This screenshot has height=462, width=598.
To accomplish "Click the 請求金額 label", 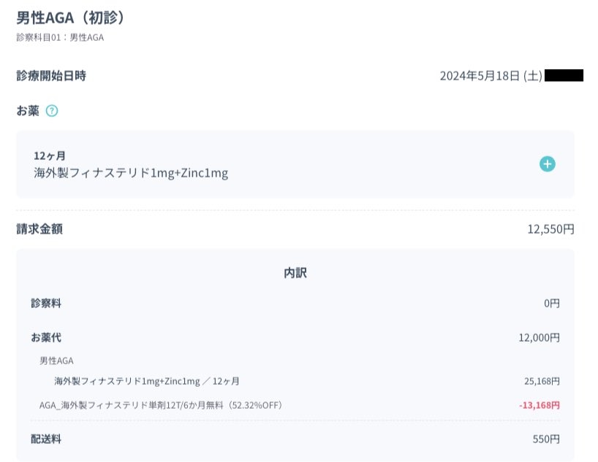I will [39, 228].
